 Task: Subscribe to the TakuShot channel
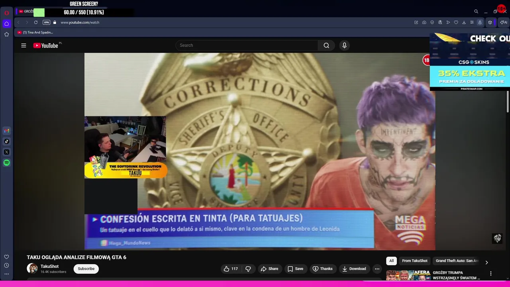[x=86, y=269]
